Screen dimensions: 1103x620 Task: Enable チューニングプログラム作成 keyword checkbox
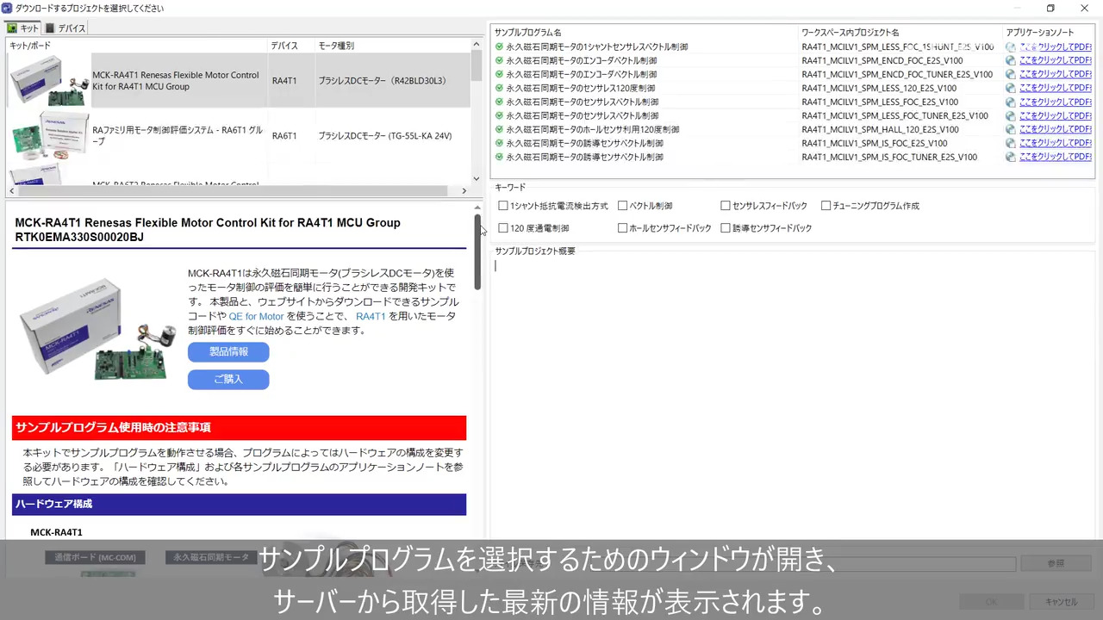pyautogui.click(x=826, y=206)
